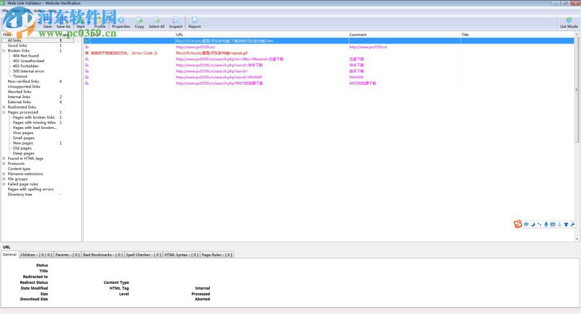Select the Directory tree filter
This screenshot has height=314, width=581.
[20, 194]
